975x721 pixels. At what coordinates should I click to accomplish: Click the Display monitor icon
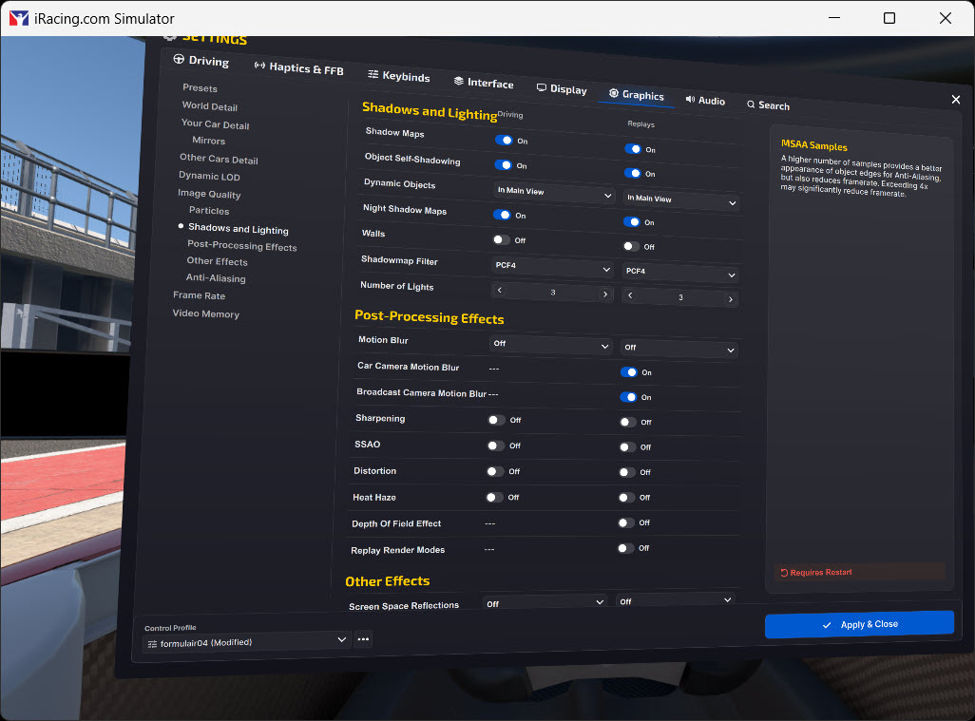[542, 87]
